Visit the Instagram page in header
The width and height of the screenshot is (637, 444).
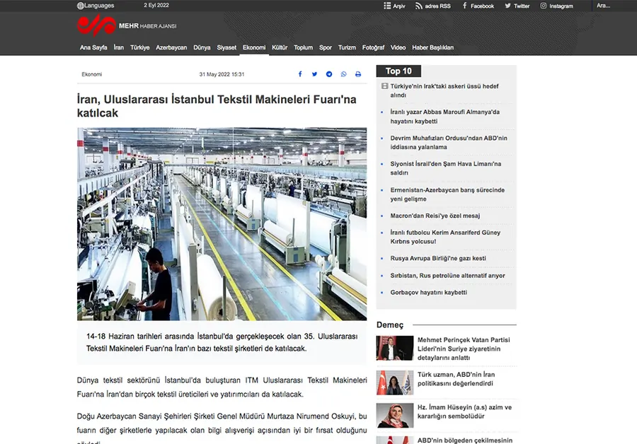tap(556, 6)
